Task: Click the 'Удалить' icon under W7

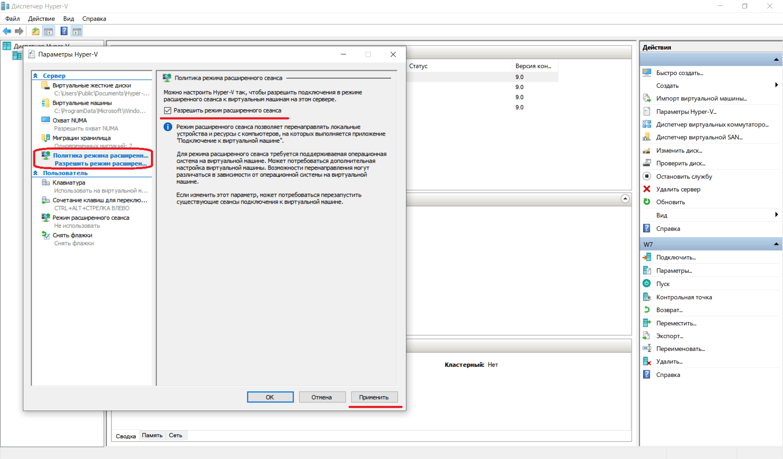Action: [x=647, y=361]
